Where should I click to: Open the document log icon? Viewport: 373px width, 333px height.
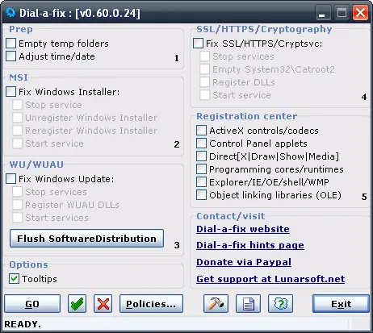click(x=248, y=304)
